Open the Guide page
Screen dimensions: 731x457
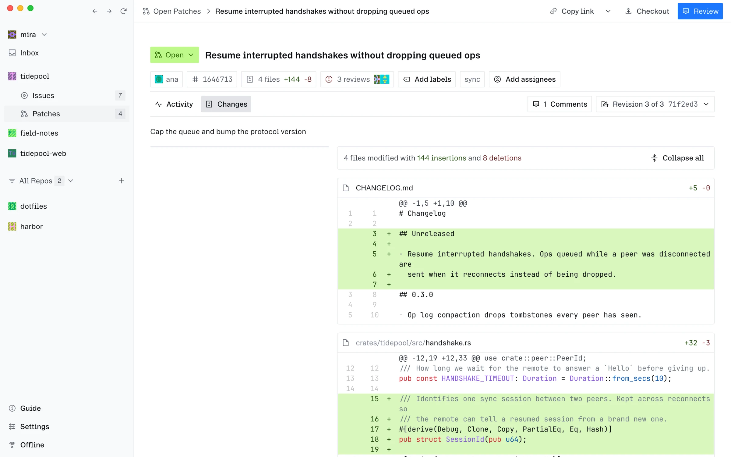click(x=67, y=408)
